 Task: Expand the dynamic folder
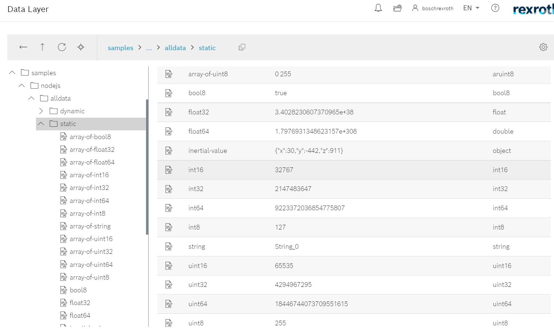(x=41, y=111)
